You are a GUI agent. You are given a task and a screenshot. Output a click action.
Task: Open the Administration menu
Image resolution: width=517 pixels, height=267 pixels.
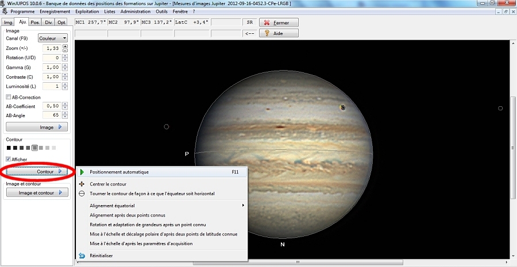coord(135,11)
